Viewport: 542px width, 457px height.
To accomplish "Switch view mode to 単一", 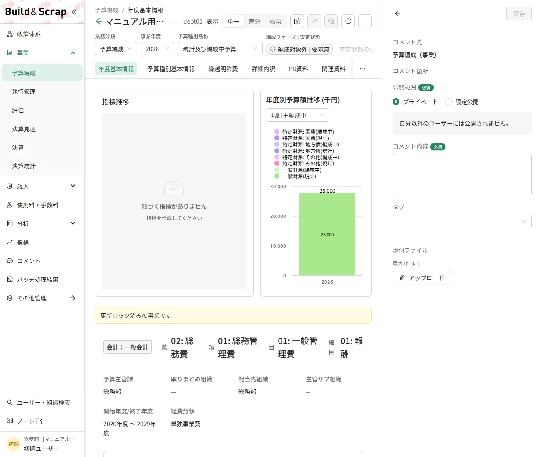I will tap(233, 22).
